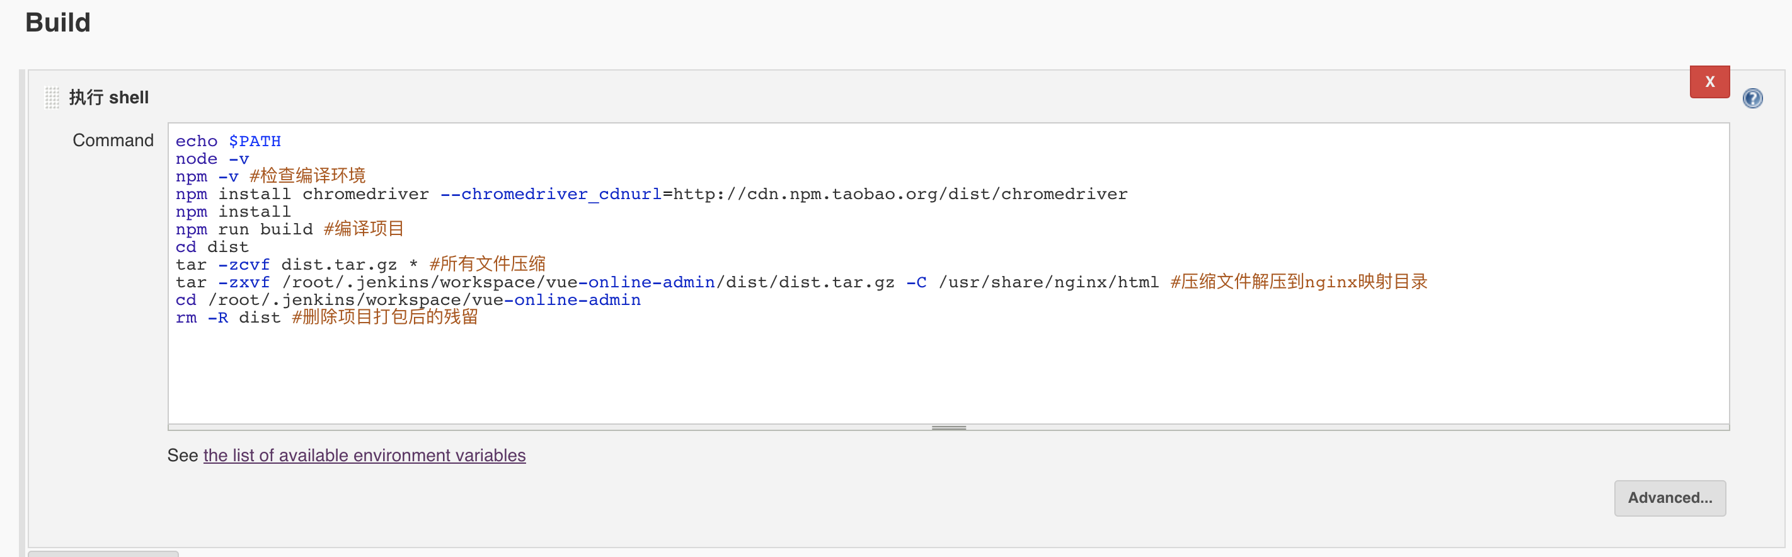Place cursor on the node -v line
This screenshot has width=1792, height=557.
point(212,159)
